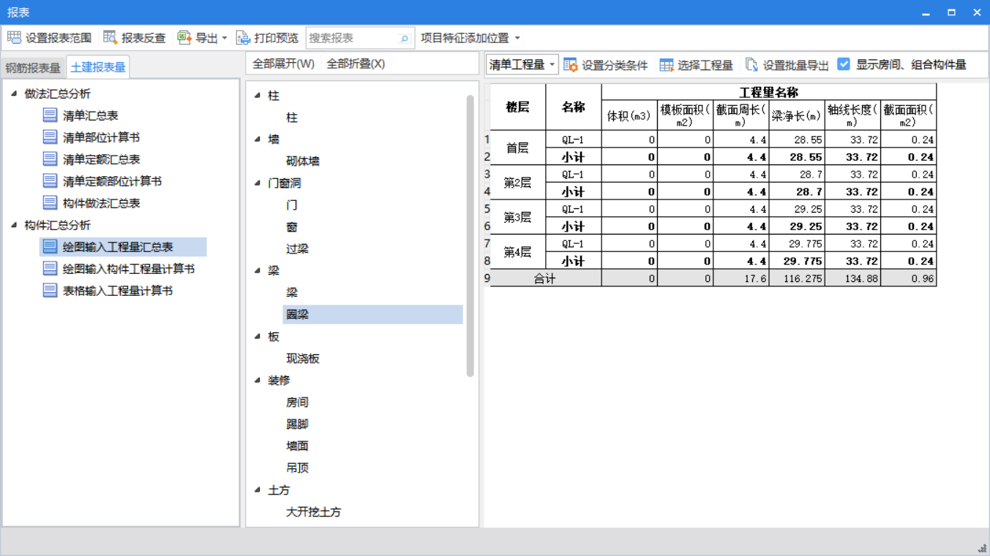Click the 首层 floor cell
Screen dimensions: 990x556
coord(517,148)
